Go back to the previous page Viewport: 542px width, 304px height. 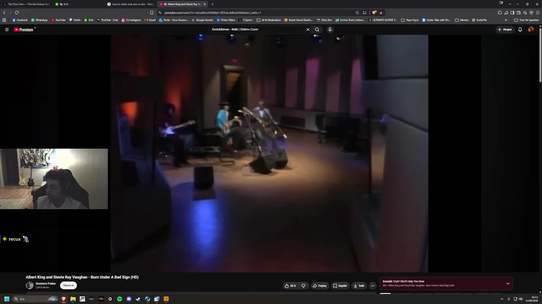[4, 13]
